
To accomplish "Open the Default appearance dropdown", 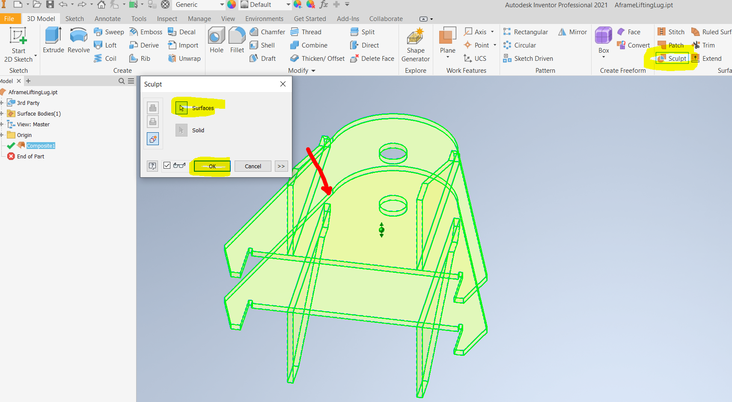I will (x=287, y=5).
